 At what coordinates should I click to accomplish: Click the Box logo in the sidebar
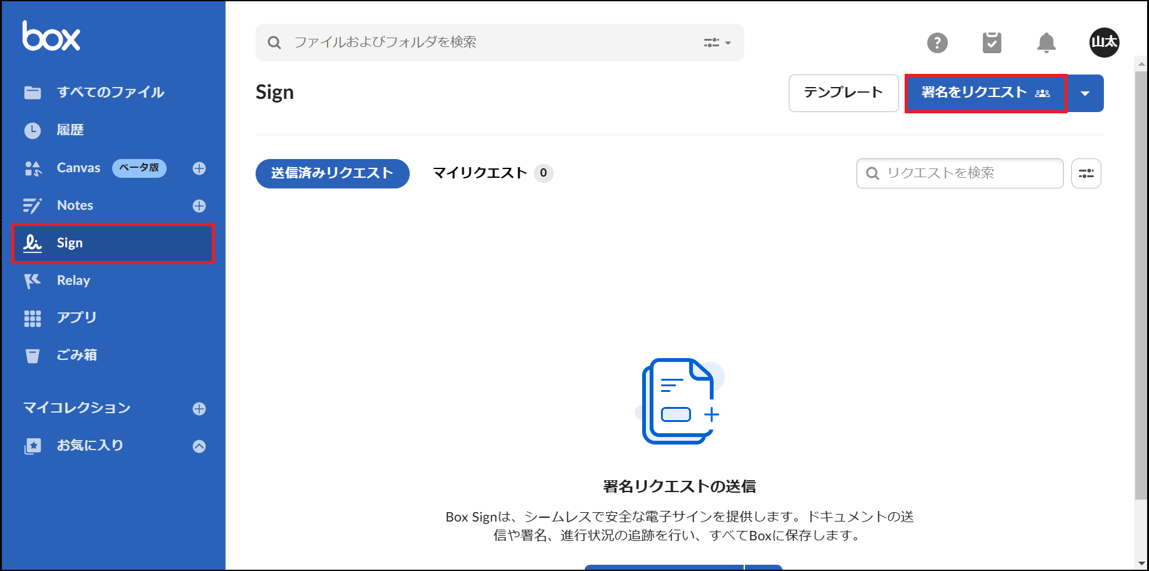click(x=51, y=36)
